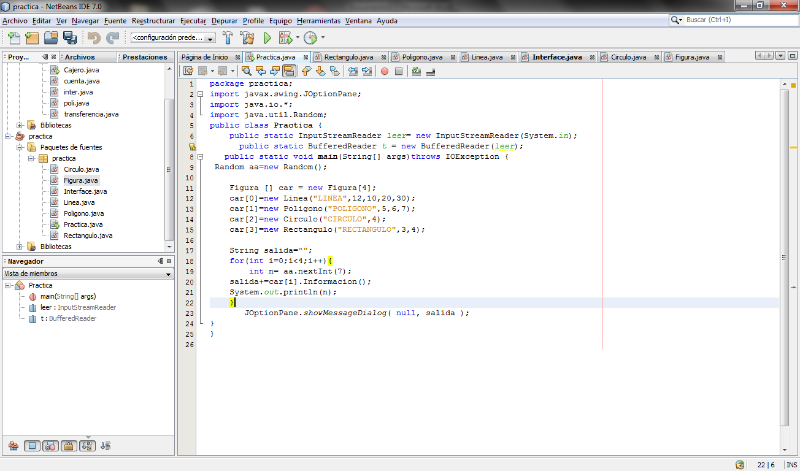Toggle alphabetical sorting in the Navigator panel

87,445
